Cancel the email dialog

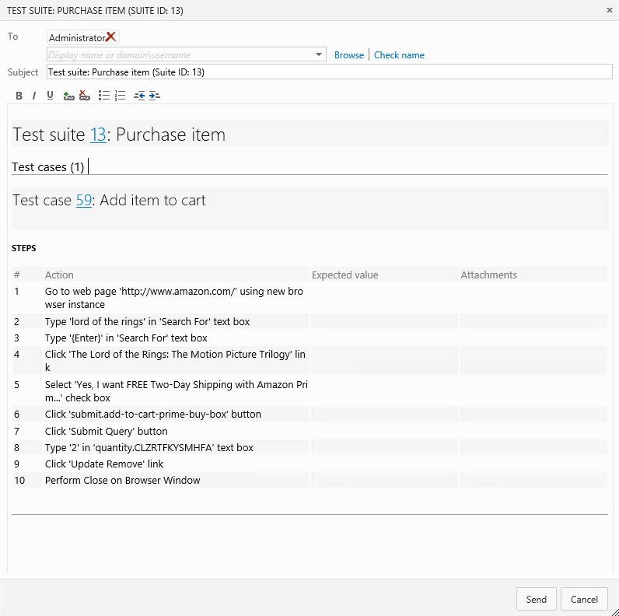tap(584, 599)
